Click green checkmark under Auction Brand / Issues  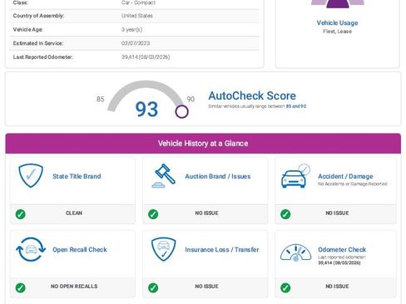(153, 214)
